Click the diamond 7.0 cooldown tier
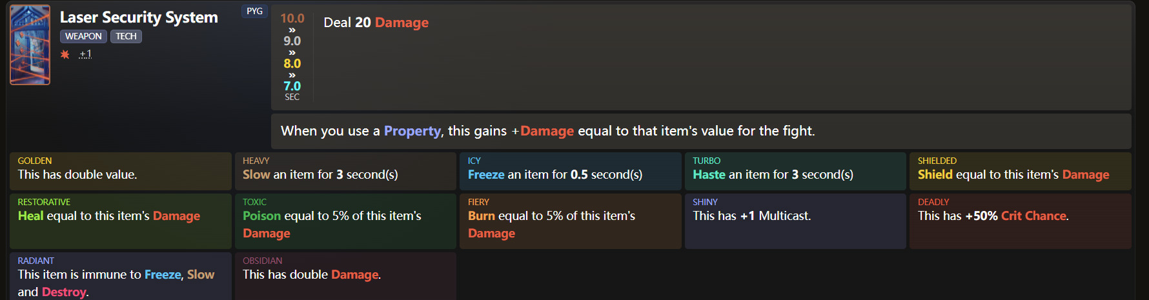The height and width of the screenshot is (300, 1149). pyautogui.click(x=292, y=86)
